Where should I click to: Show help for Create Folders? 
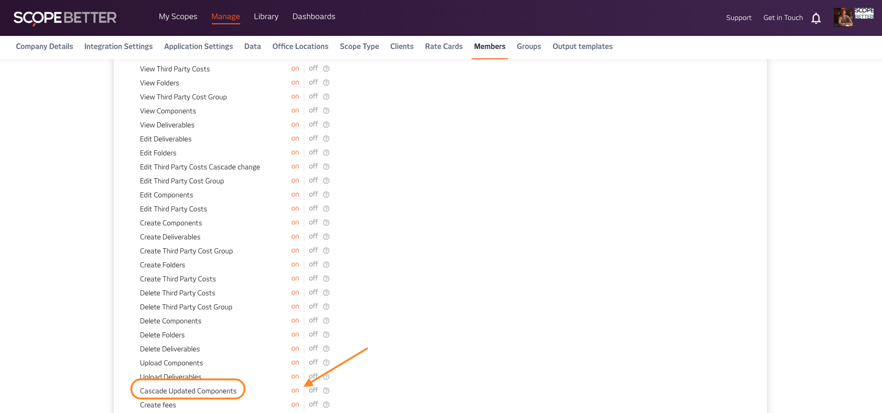[x=326, y=265]
